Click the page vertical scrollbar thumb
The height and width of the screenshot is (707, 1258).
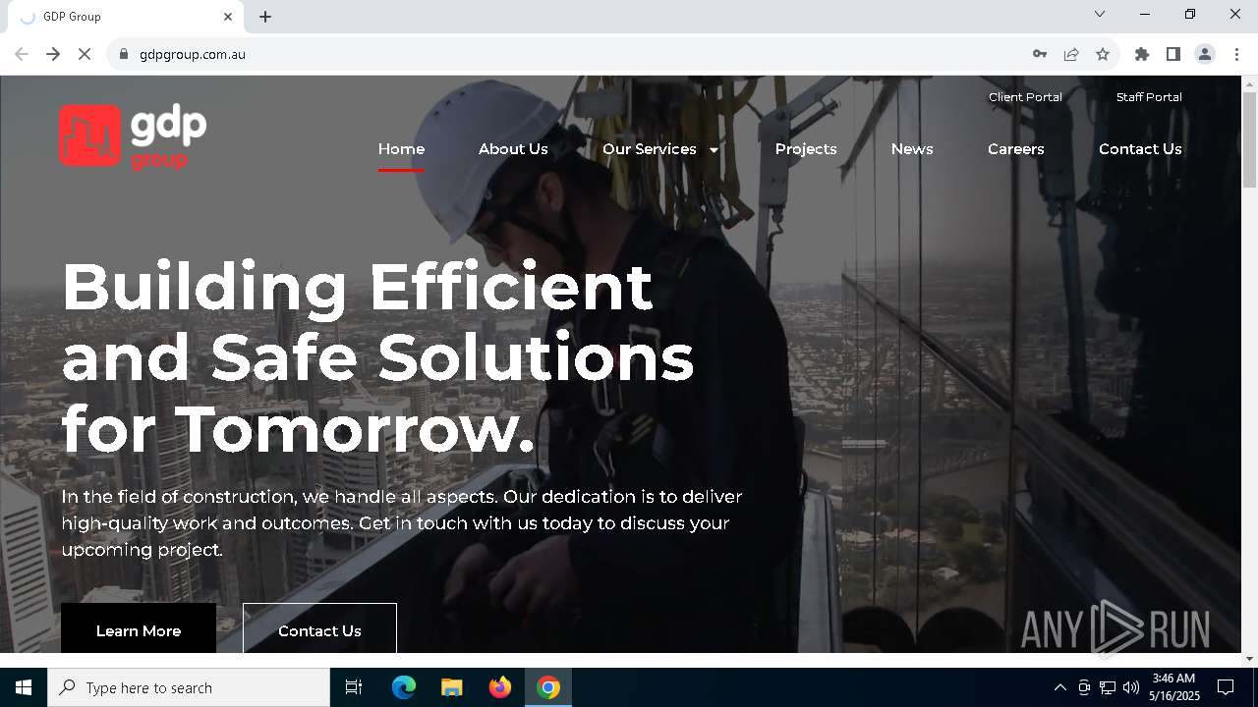tap(1249, 139)
